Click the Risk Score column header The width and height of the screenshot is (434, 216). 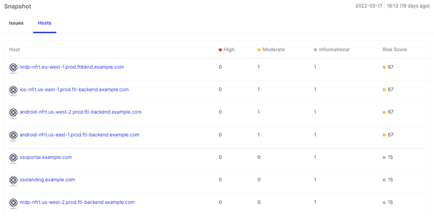[x=395, y=50]
